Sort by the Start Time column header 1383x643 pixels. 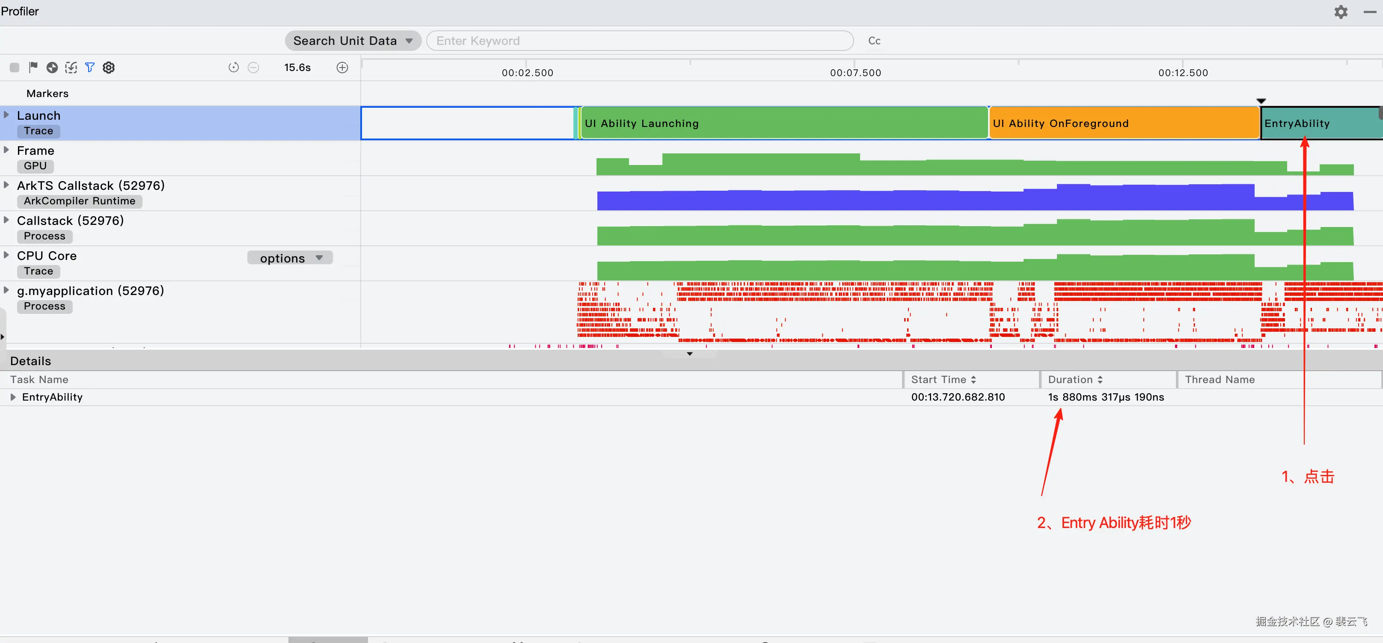pos(943,380)
